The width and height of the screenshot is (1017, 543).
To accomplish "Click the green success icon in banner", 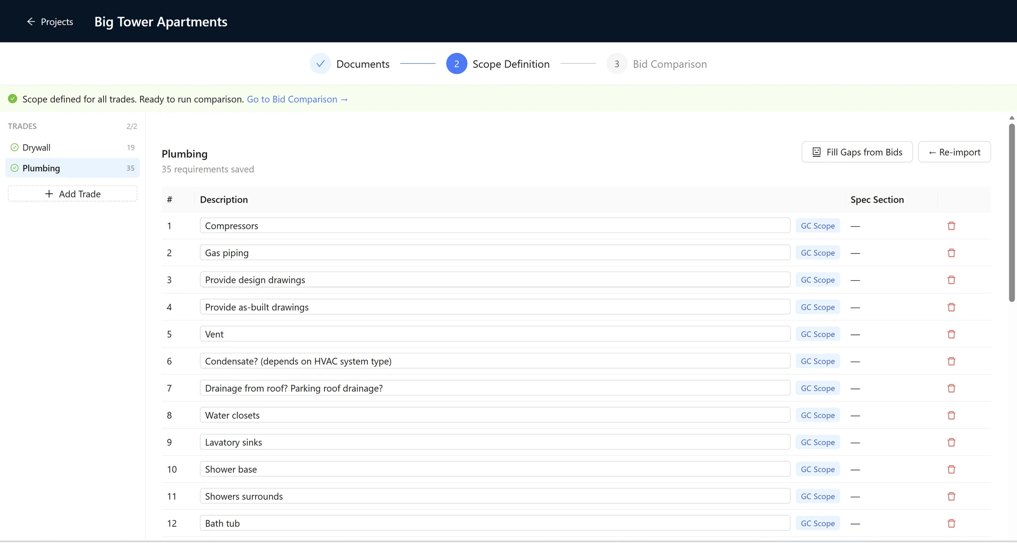I will (x=12, y=99).
